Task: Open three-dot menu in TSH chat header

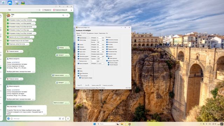Action: (x=67, y=15)
